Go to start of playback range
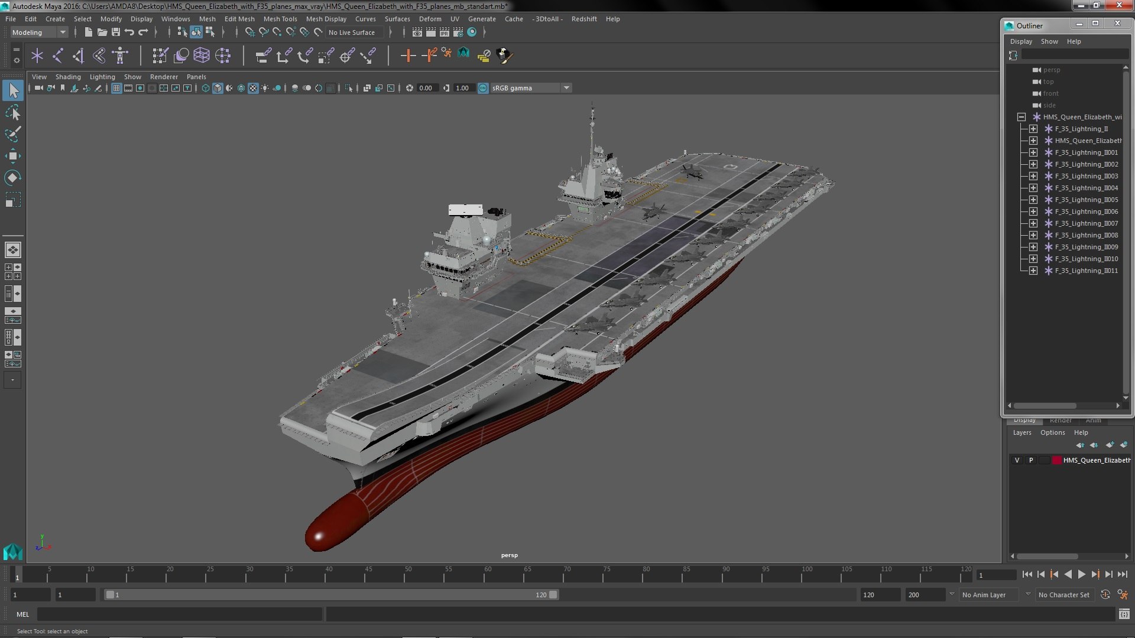 (1027, 574)
